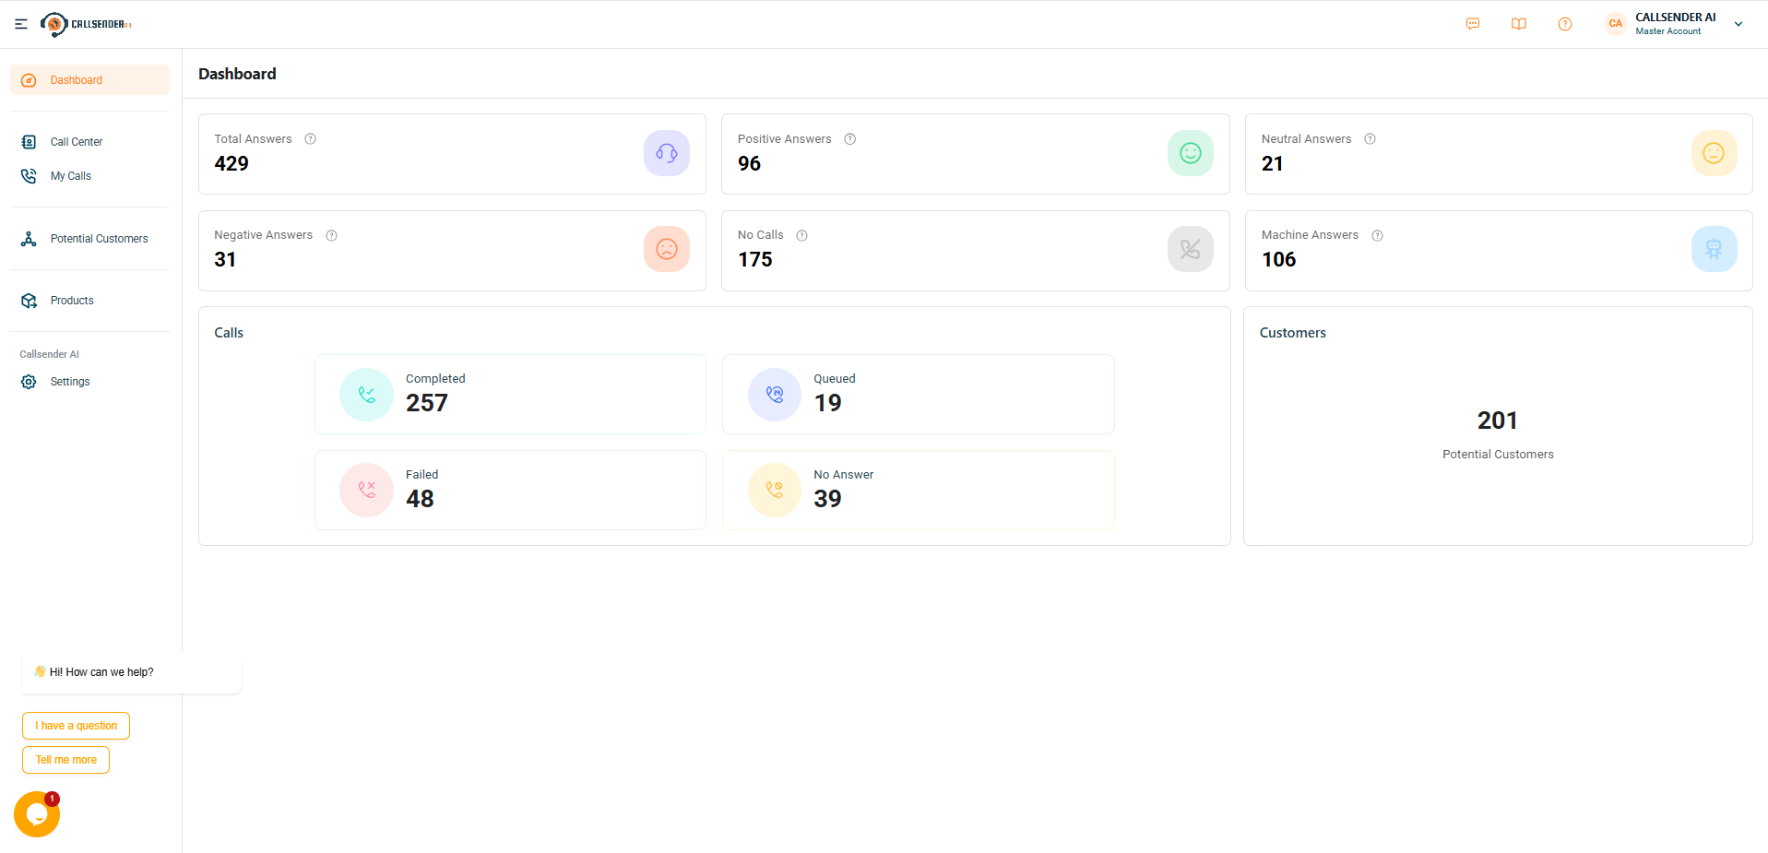Click the Completed calls phone icon

point(367,395)
